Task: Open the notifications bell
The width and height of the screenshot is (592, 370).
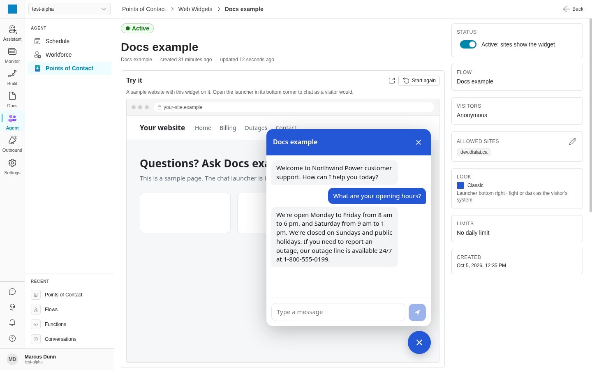Action: click(12, 323)
